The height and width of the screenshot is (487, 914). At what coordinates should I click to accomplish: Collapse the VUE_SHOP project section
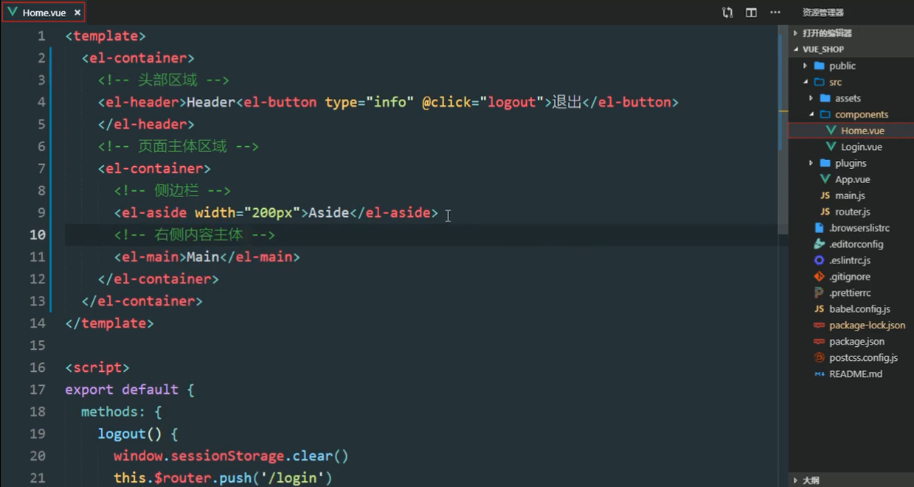pyautogui.click(x=851, y=49)
